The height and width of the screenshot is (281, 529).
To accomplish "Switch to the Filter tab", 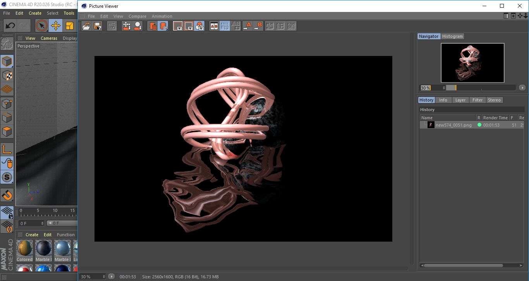I will pyautogui.click(x=477, y=100).
